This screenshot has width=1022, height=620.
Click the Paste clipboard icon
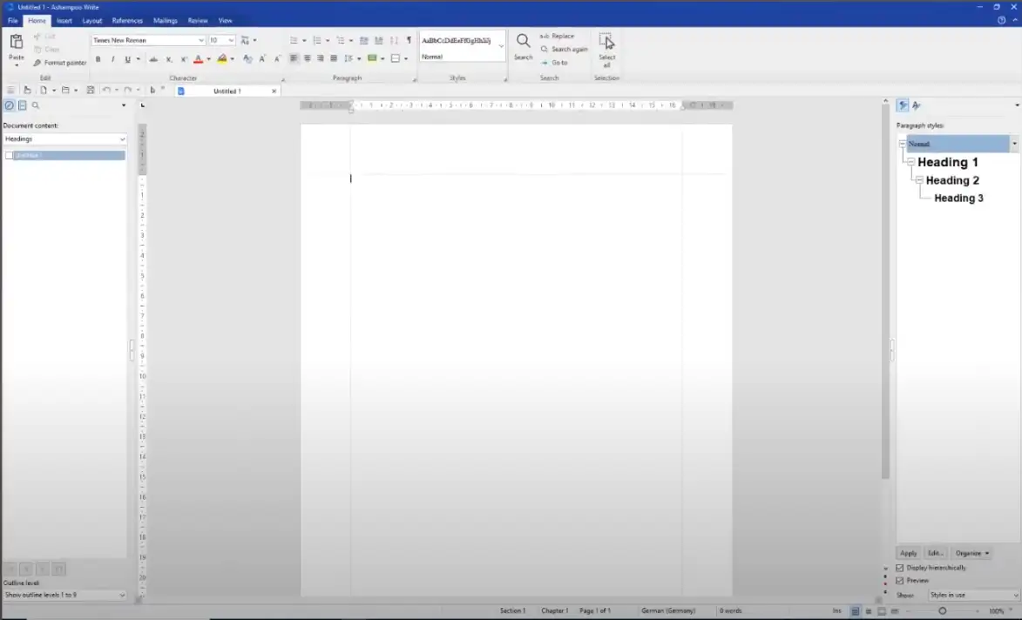16,43
